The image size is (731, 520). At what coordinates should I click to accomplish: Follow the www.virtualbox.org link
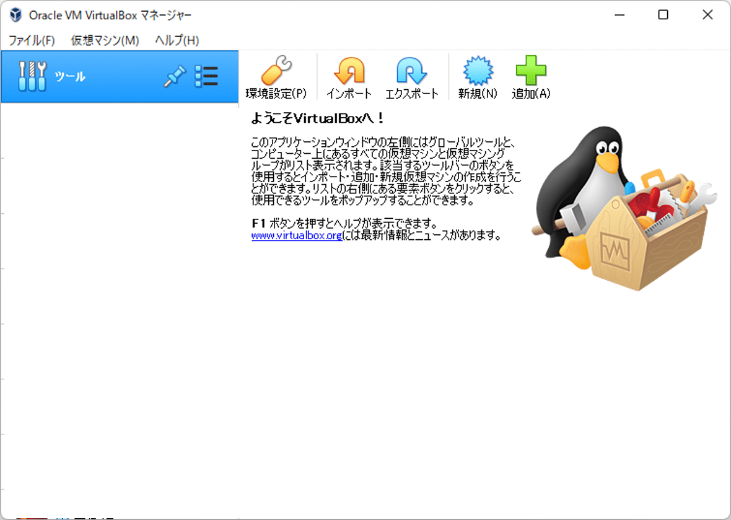click(x=297, y=236)
